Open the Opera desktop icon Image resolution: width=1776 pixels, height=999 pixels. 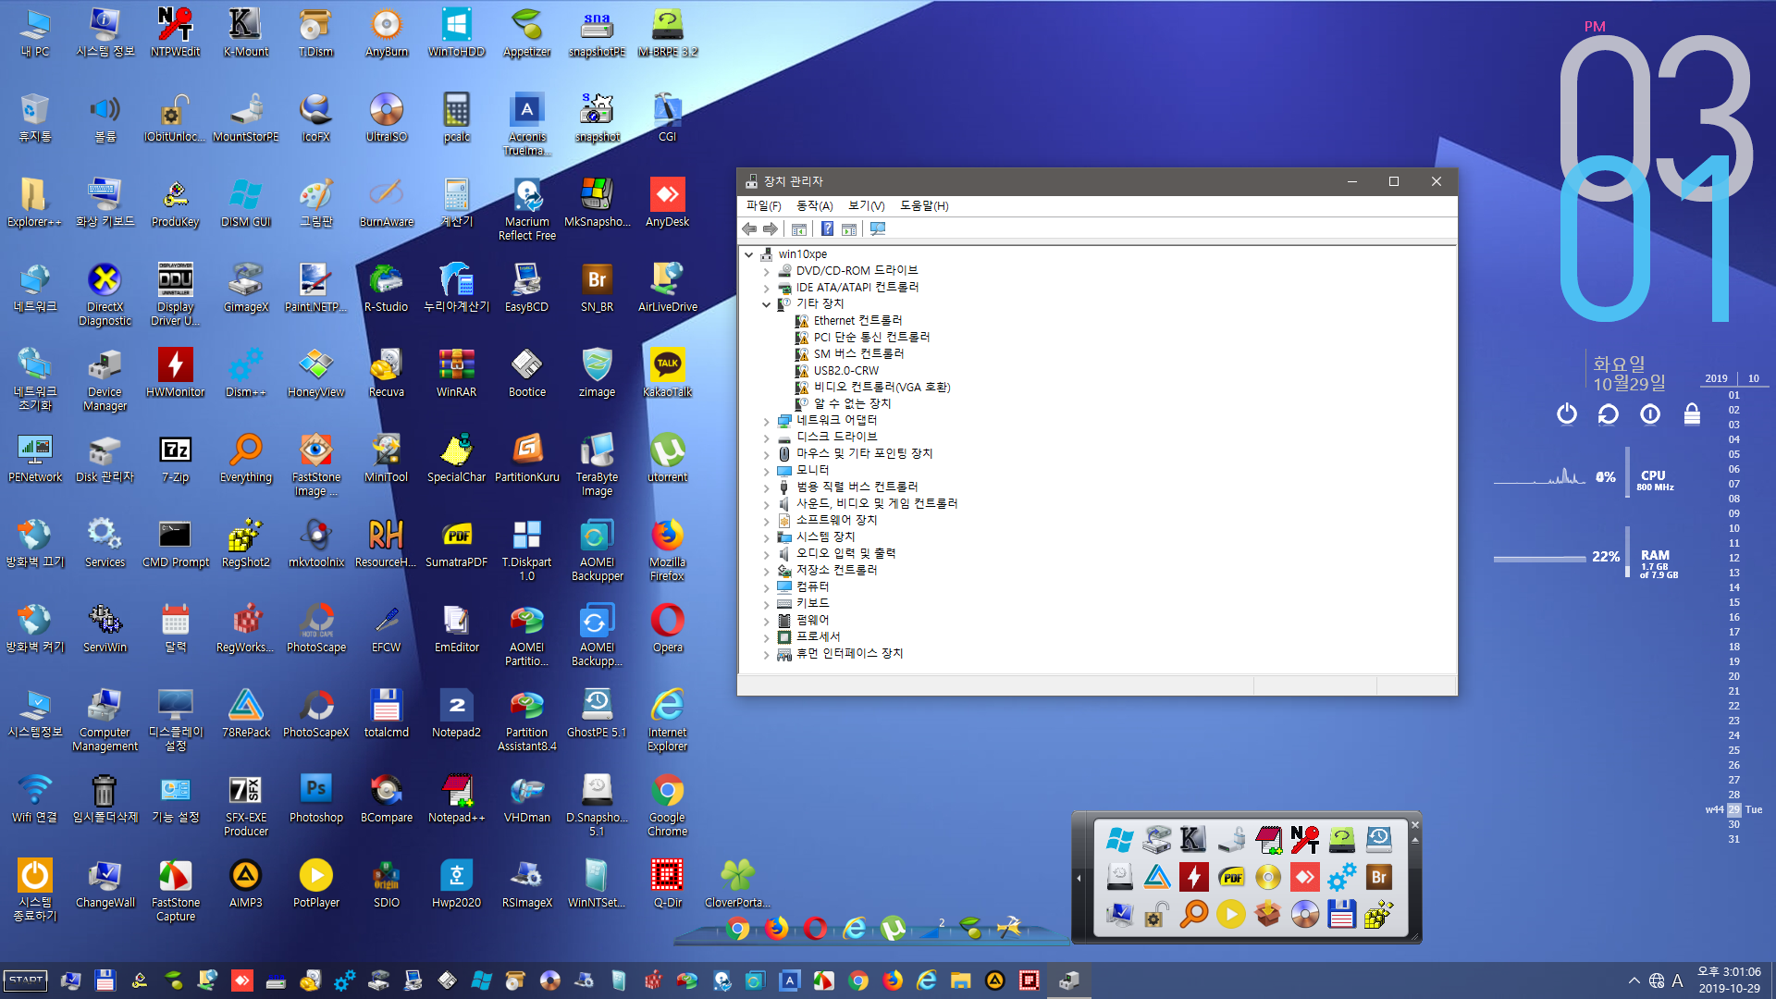[x=667, y=628]
